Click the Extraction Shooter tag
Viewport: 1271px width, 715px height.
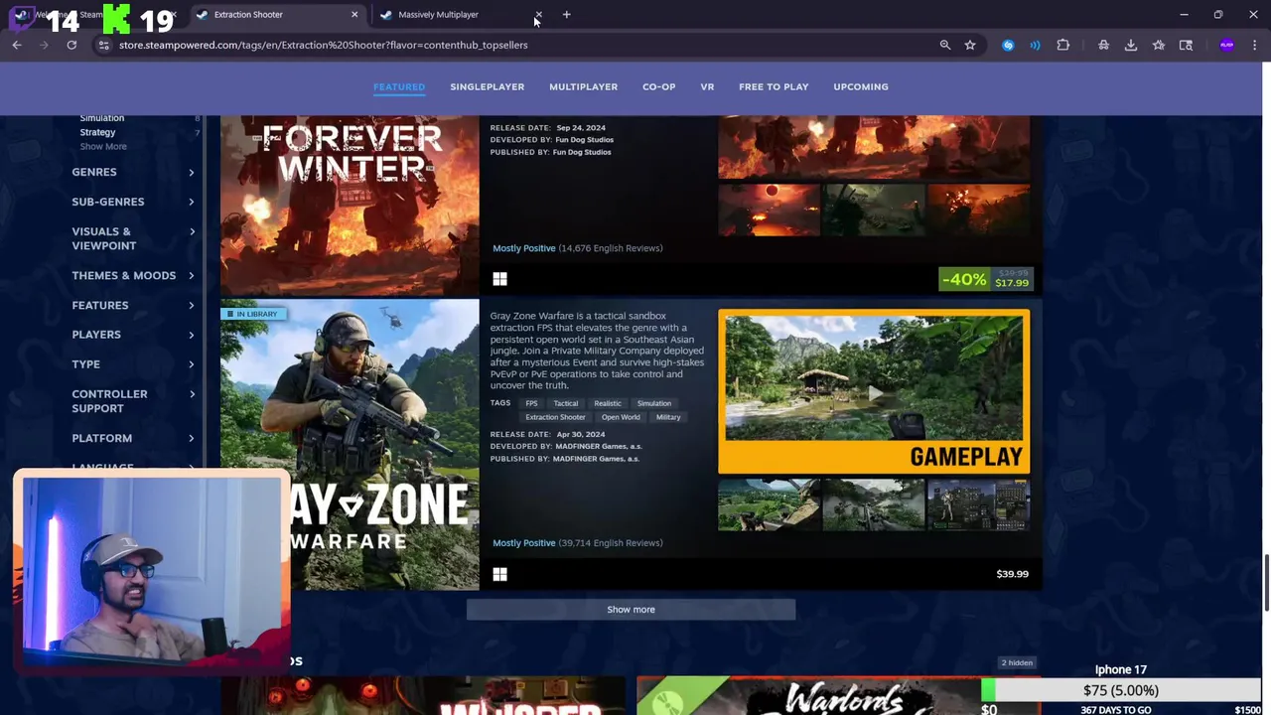click(555, 417)
